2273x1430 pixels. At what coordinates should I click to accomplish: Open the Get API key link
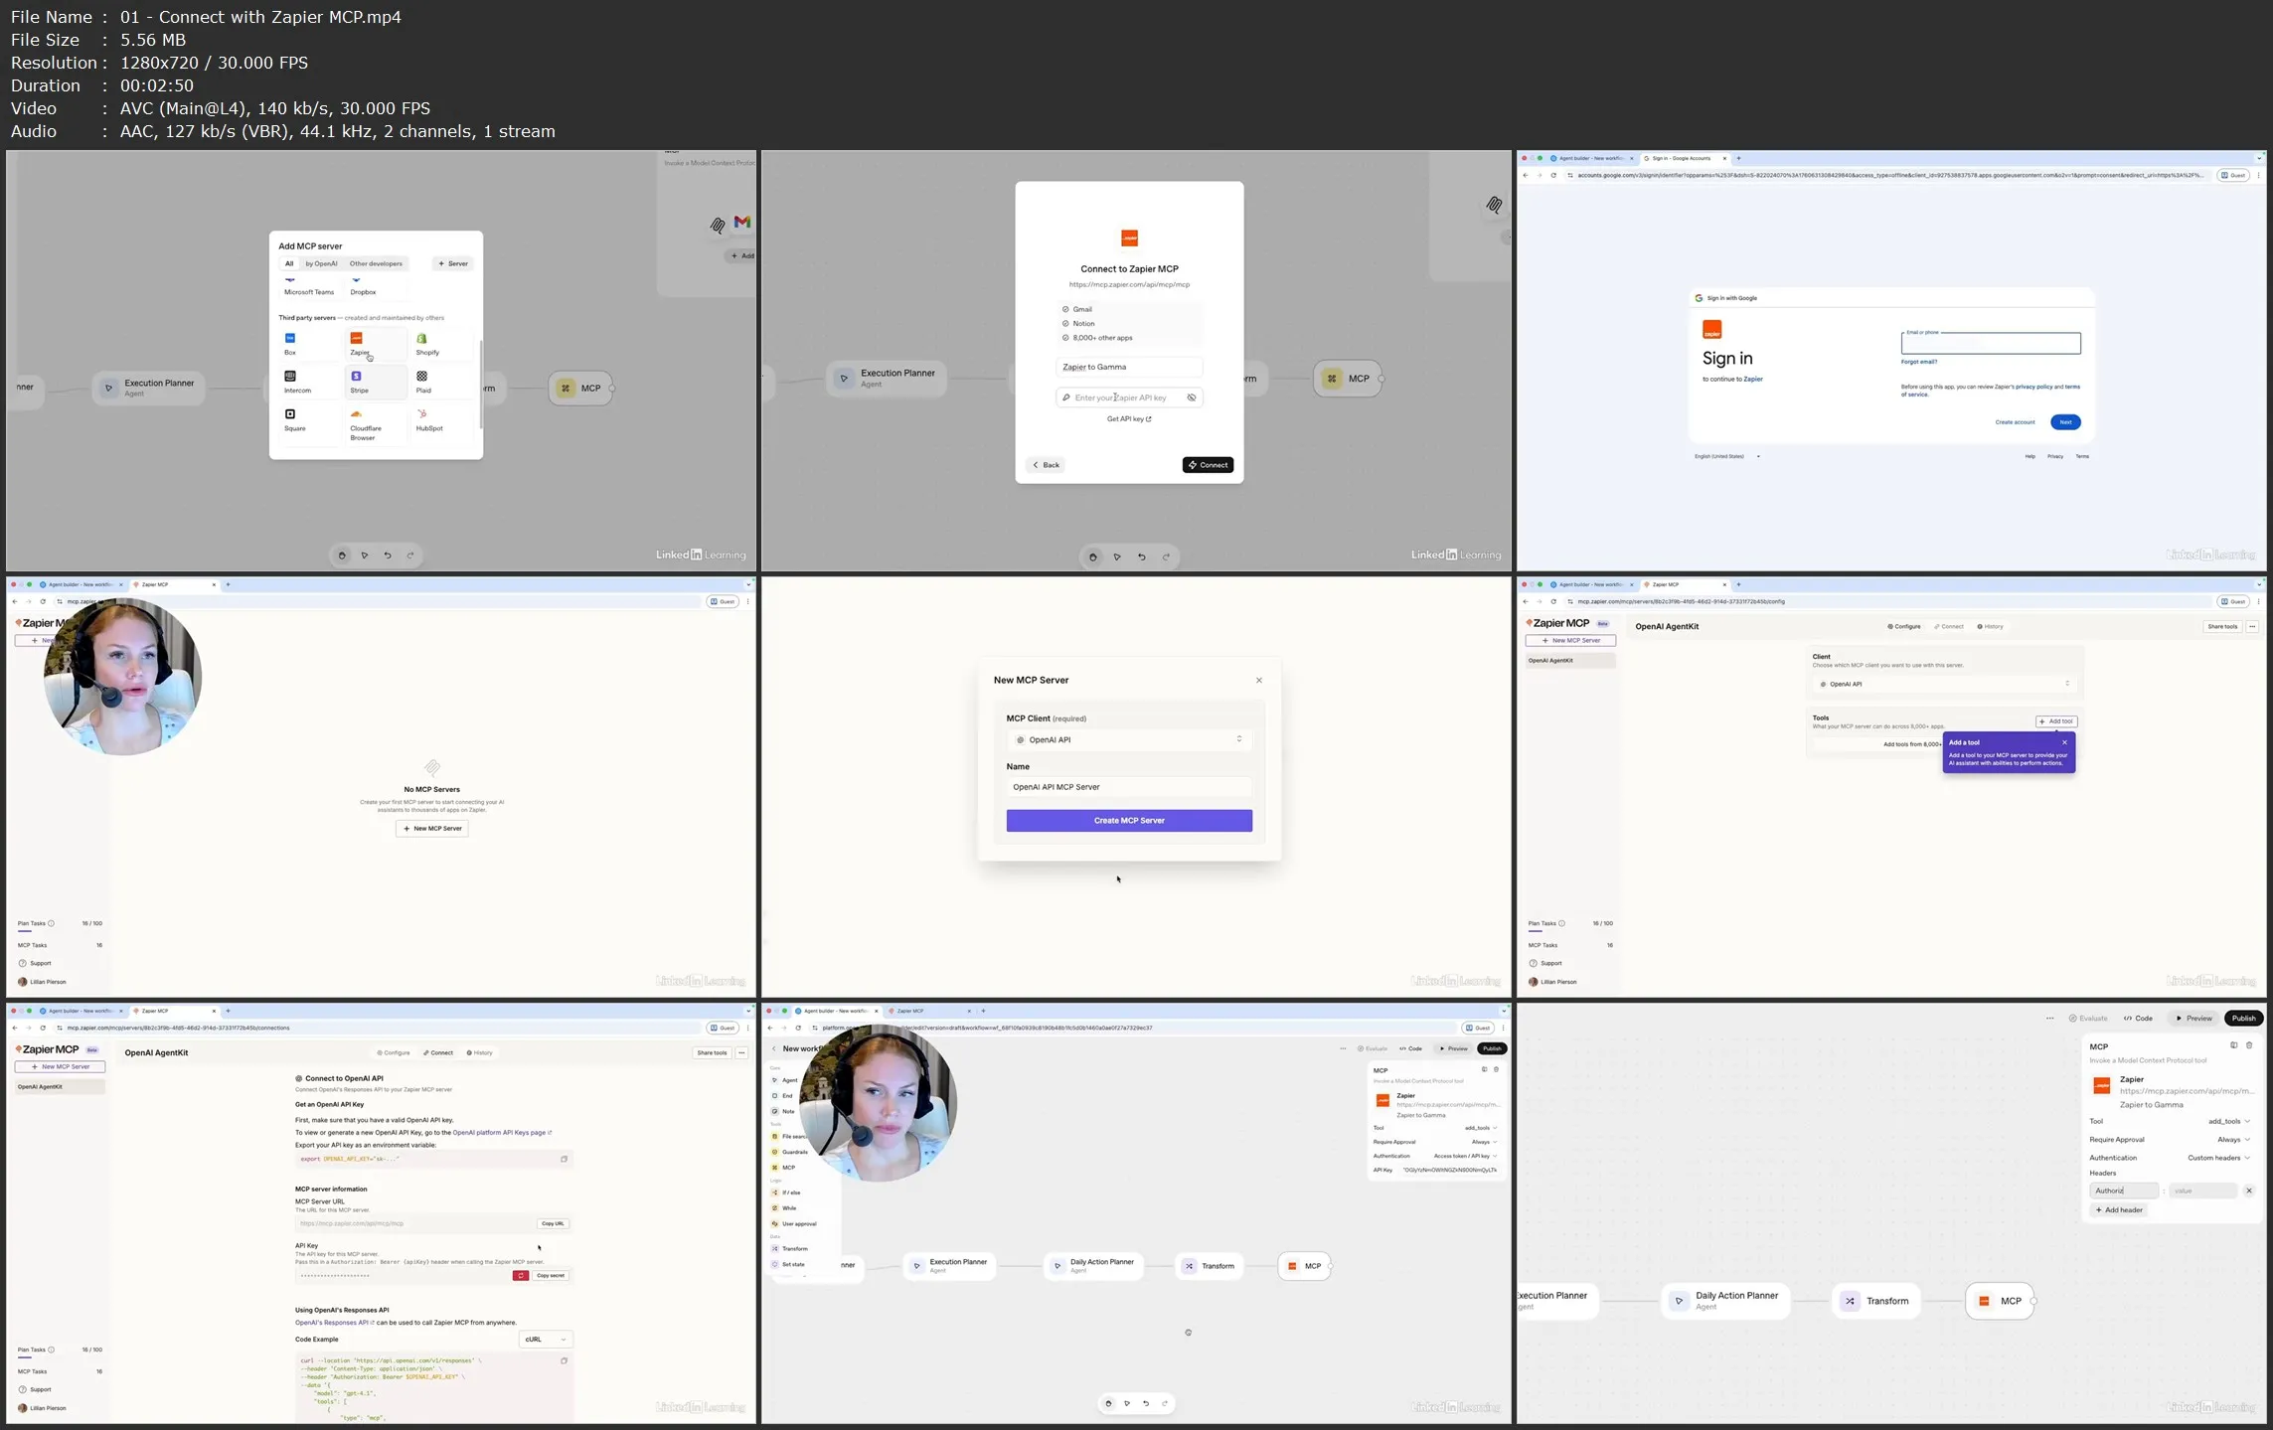click(1129, 419)
